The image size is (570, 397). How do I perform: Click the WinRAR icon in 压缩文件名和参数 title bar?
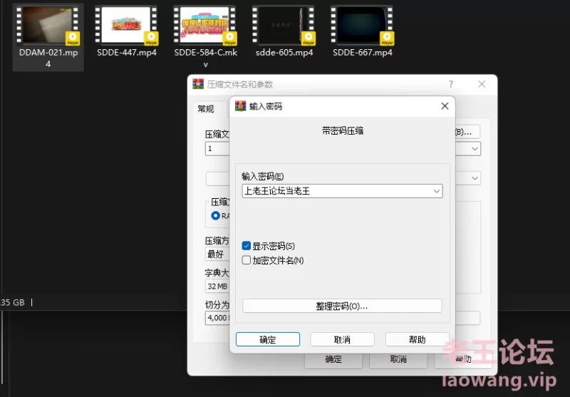pos(198,84)
